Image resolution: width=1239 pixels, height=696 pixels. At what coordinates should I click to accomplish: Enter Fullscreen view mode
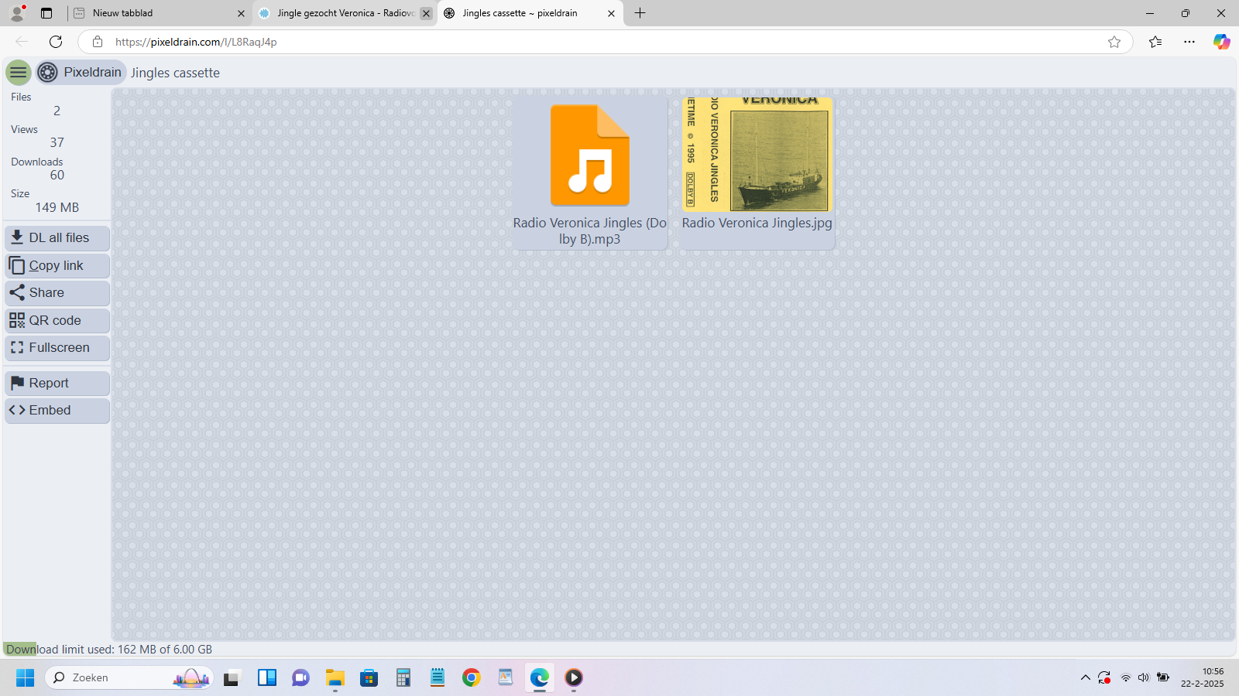tap(57, 348)
